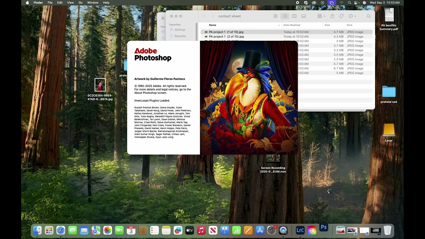This screenshot has height=239, width=425.
Task: Select the pretend ssd folder on desktop
Action: 389,95
